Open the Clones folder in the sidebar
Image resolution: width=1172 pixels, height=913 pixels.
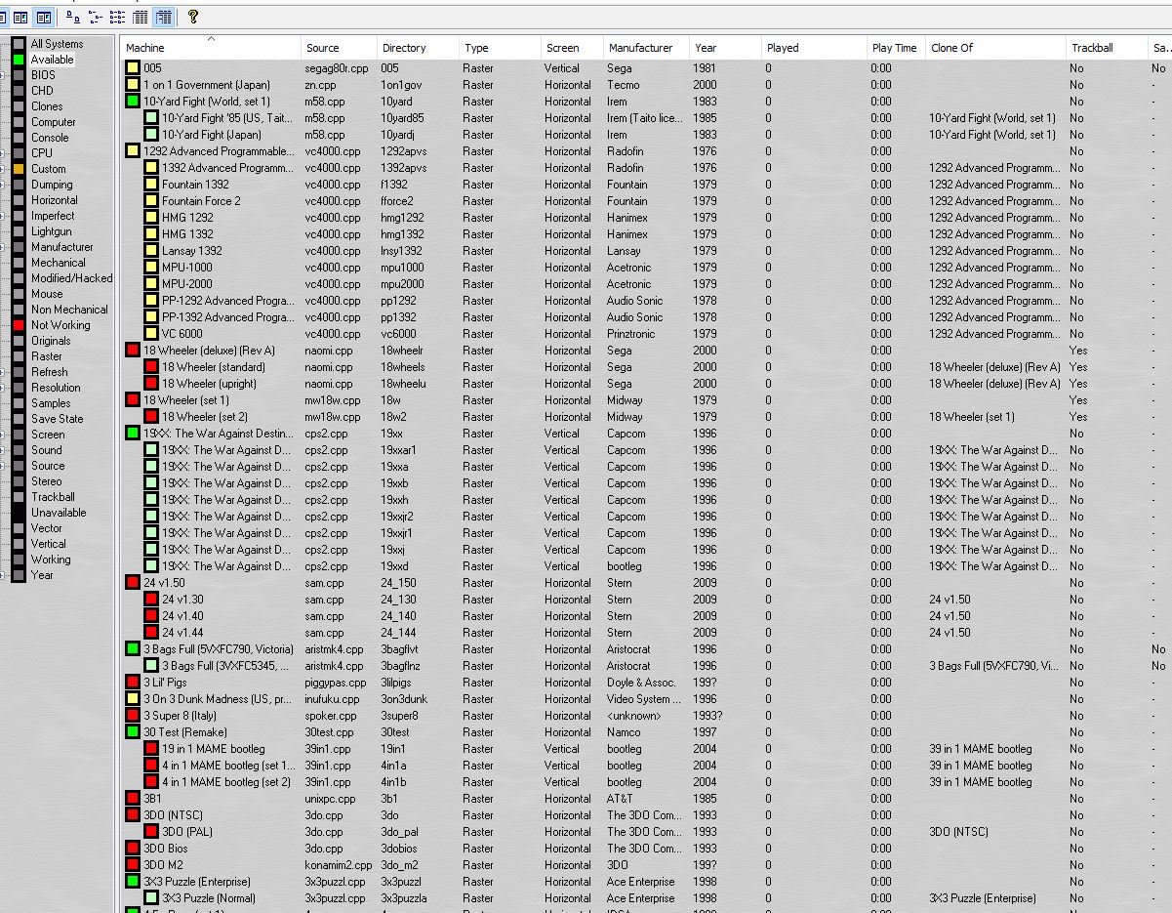[47, 106]
